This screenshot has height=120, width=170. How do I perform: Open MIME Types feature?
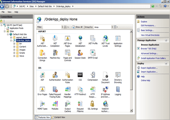42,105
